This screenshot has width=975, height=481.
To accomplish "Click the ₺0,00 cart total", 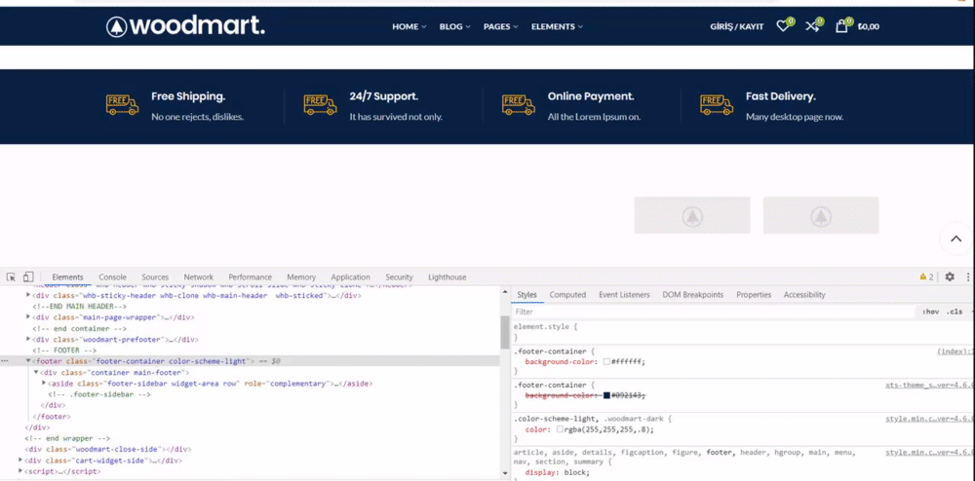I will [x=869, y=26].
